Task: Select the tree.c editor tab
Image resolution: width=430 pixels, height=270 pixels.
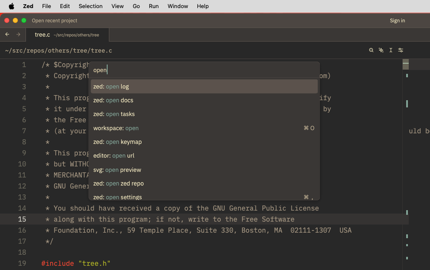Action: pyautogui.click(x=67, y=35)
